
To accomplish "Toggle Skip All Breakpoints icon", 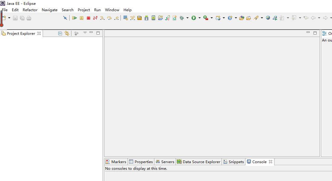I will click(65, 18).
